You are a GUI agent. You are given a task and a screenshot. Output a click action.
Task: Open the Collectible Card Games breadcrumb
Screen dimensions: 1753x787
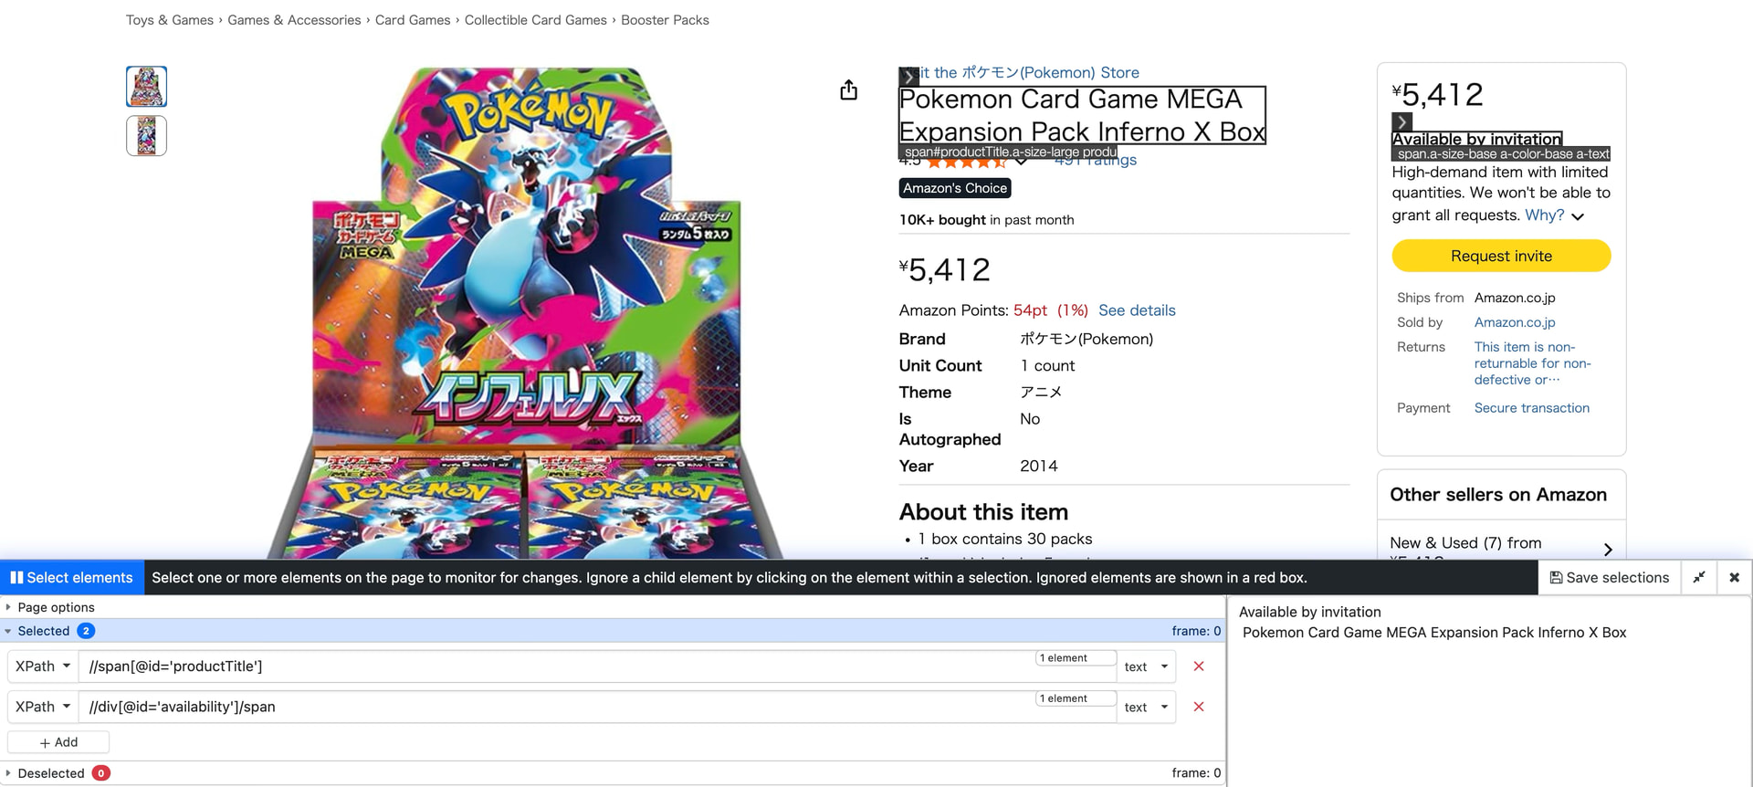point(535,20)
